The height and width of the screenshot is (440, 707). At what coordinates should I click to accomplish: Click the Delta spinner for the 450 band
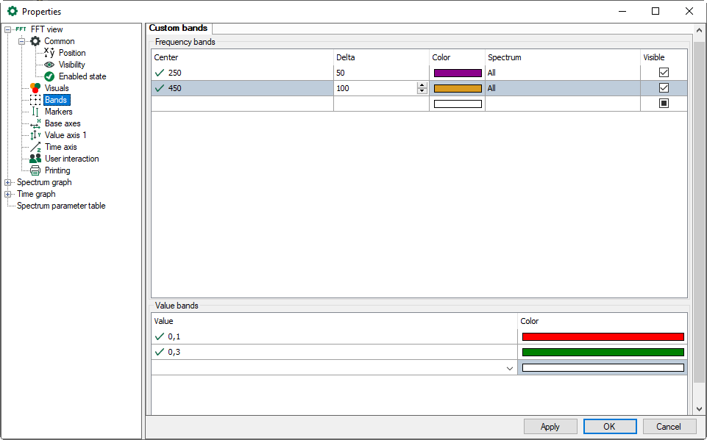tap(422, 88)
